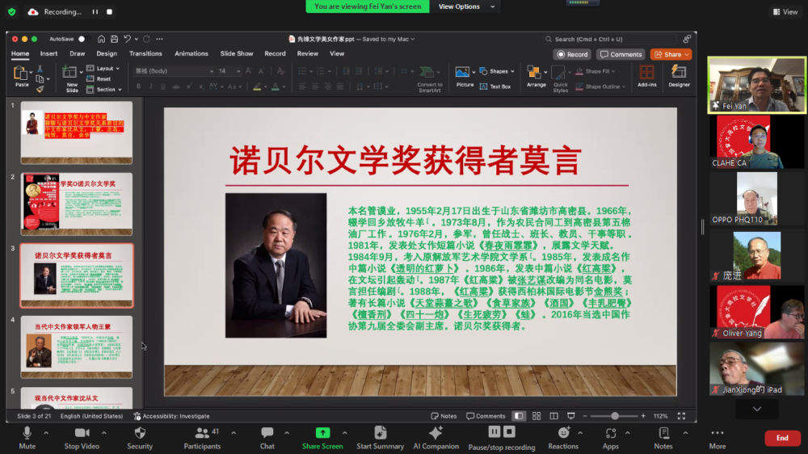Open the Zoom Apps panel

tap(611, 433)
